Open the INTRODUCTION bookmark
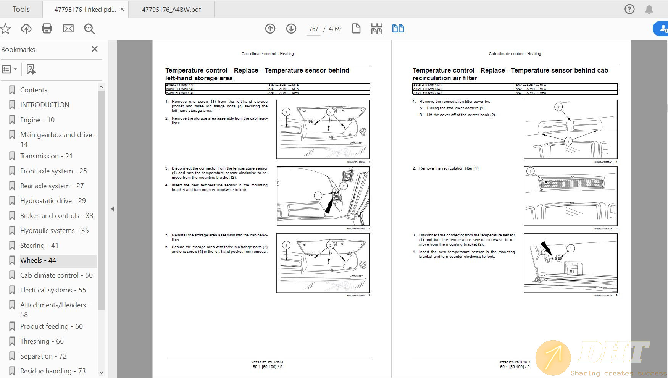Viewport: 668px width, 378px height. coord(45,105)
